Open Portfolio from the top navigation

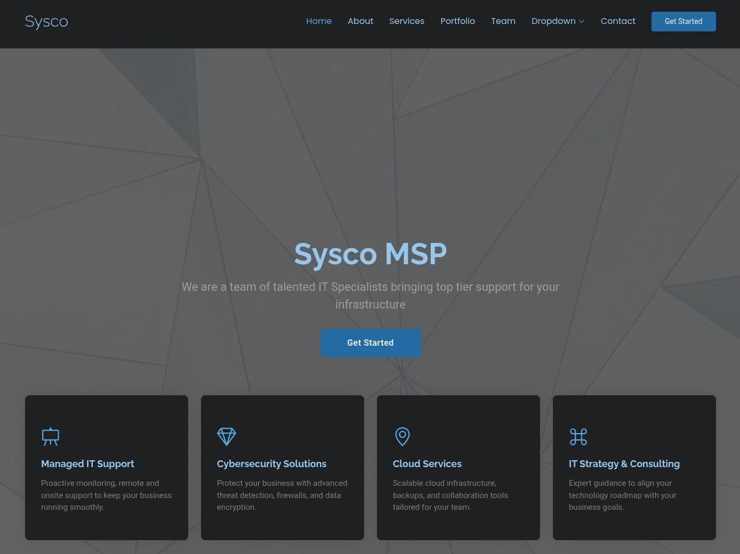click(x=457, y=21)
